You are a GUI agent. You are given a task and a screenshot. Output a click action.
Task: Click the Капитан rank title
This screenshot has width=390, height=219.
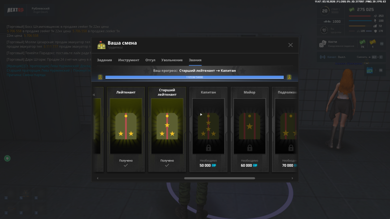click(208, 92)
